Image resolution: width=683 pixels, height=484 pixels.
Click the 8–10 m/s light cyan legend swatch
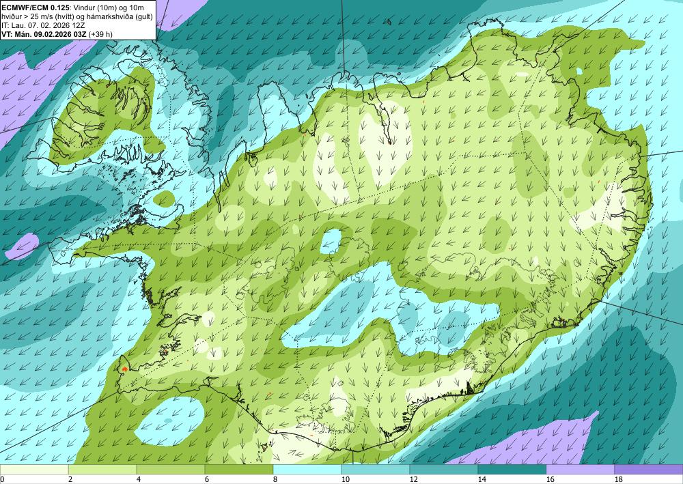click(307, 469)
